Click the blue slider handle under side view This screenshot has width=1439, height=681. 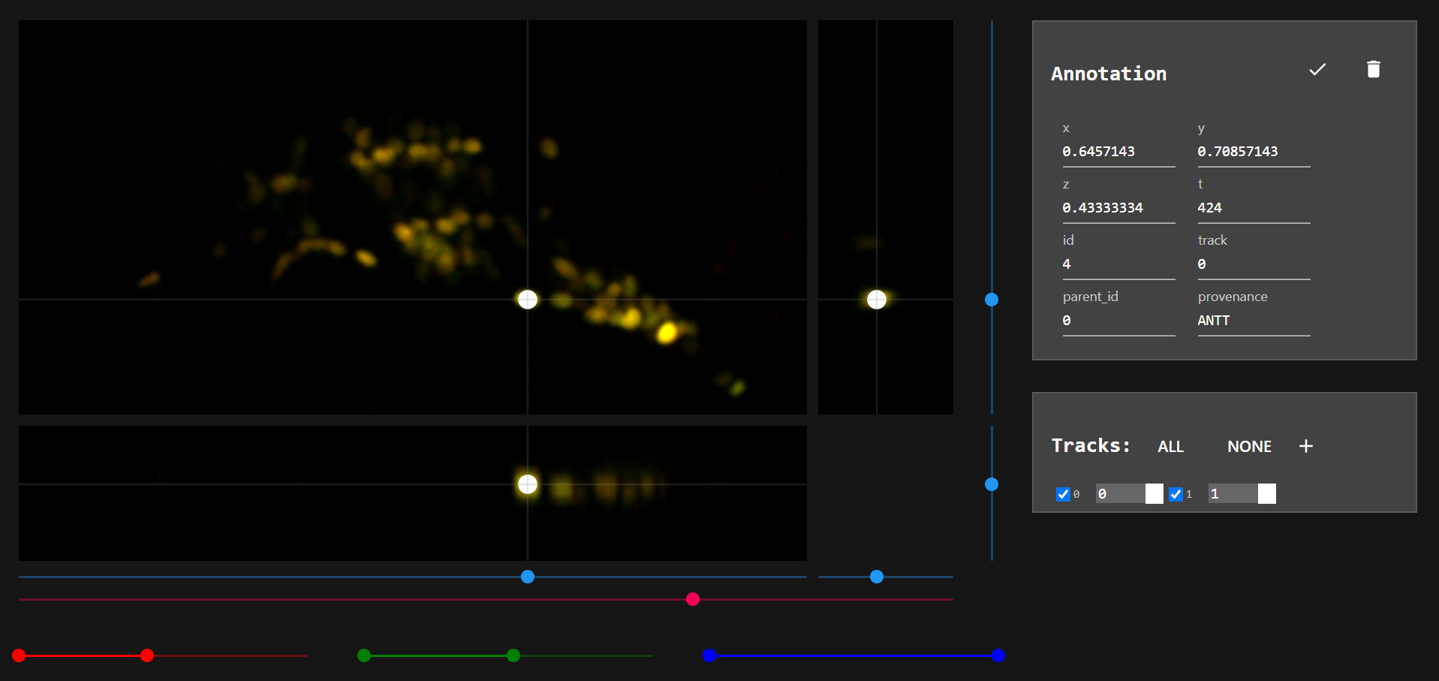pyautogui.click(x=877, y=577)
